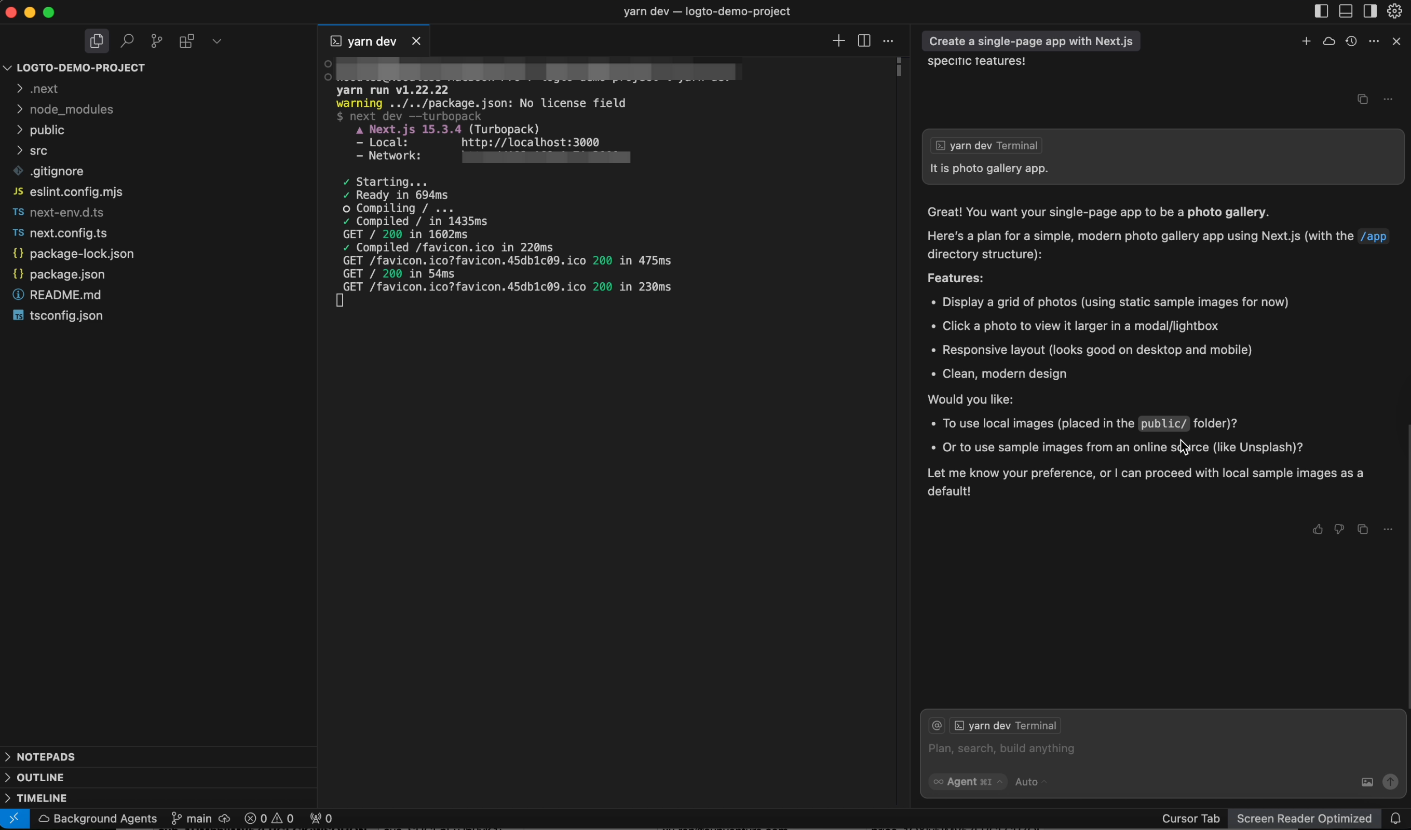Give thumbs up to the photo gallery response
This screenshot has height=830, width=1411.
1318,530
